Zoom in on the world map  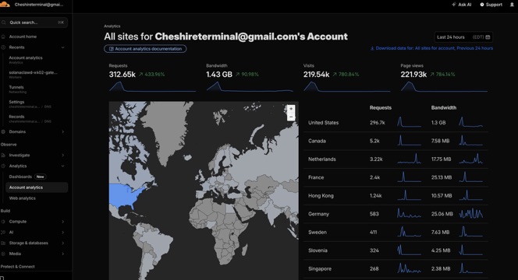click(291, 109)
